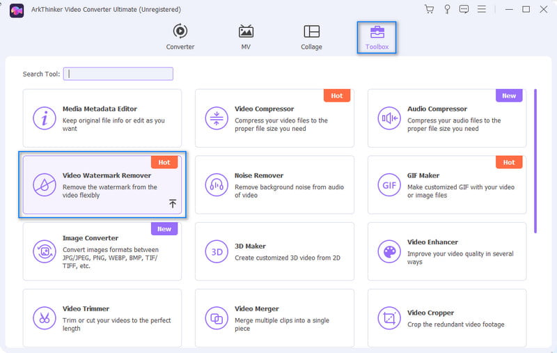557x353 pixels.
Task: Click 'Merge multiple clips' description text
Action: 282,324
